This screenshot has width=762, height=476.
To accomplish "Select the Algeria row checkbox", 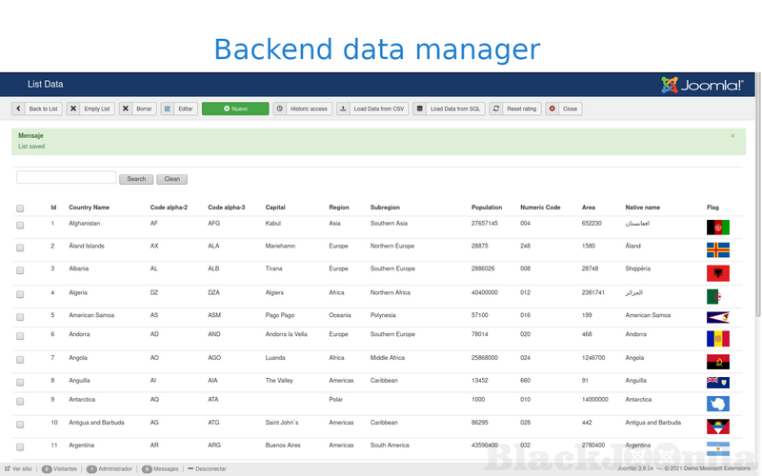I will pos(20,294).
